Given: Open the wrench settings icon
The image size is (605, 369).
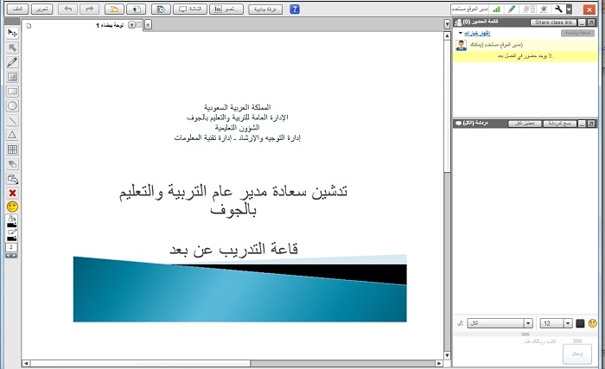Looking at the screenshot, I should pos(558,9).
